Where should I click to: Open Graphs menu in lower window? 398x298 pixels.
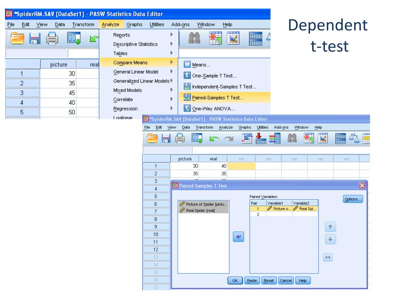point(245,127)
